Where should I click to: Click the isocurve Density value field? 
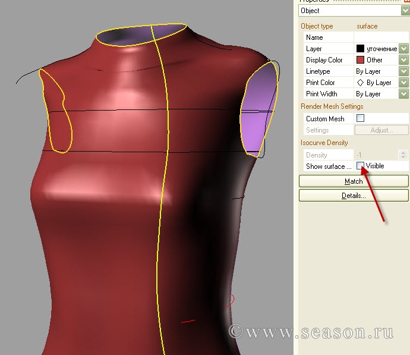[x=377, y=155]
